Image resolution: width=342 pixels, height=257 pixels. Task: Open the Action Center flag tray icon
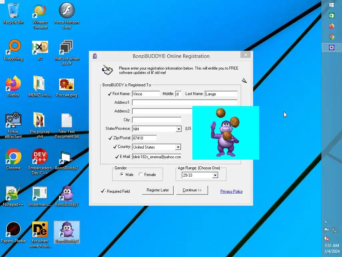point(327,230)
